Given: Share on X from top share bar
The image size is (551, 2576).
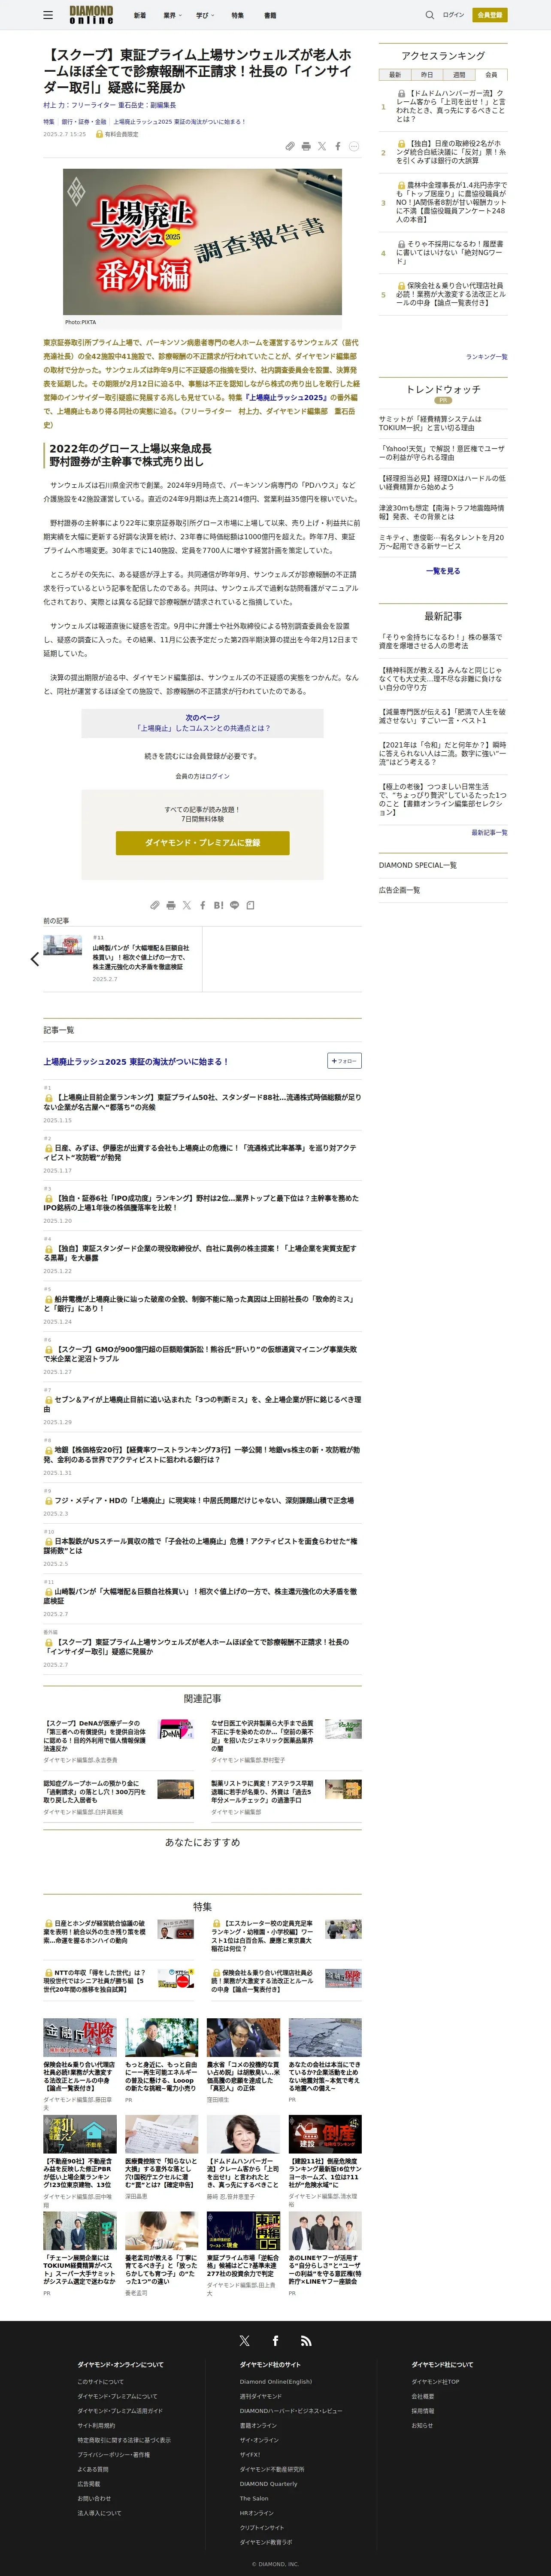Looking at the screenshot, I should tap(322, 146).
